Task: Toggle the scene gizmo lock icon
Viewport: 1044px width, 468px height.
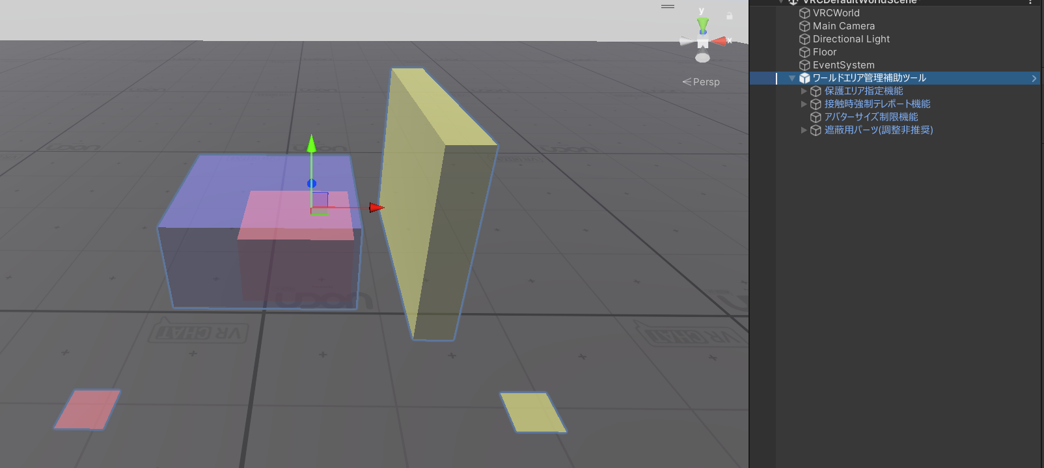Action: tap(730, 15)
